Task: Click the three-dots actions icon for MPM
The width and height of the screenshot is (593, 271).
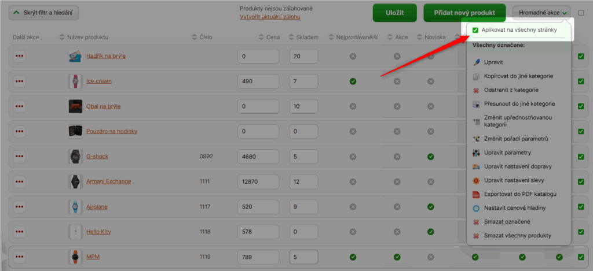Action: coord(20,257)
